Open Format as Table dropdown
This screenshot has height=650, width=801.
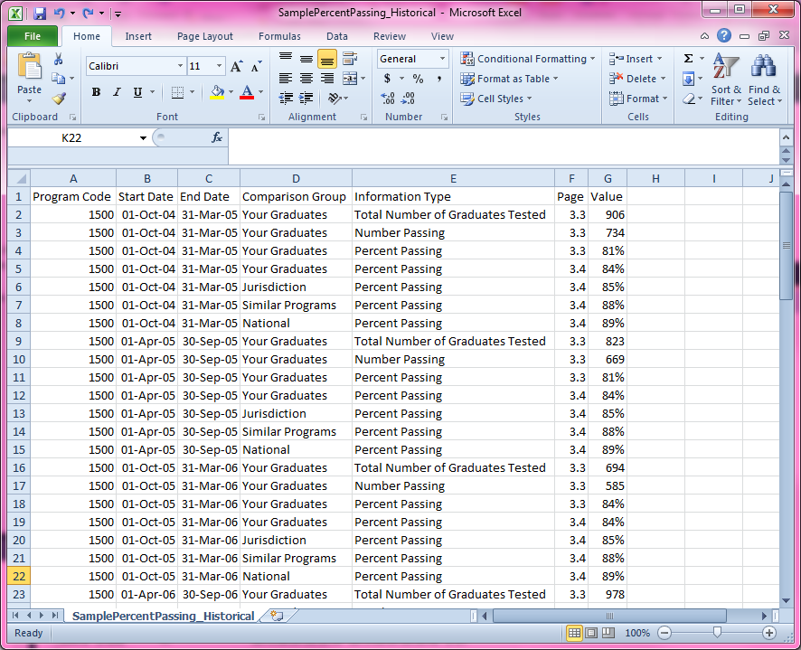tap(509, 79)
